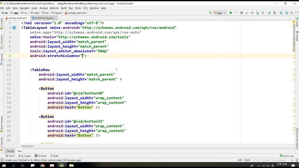
Task: Open the Preview side panel
Action: [297, 36]
